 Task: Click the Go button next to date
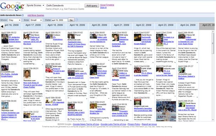71,20
